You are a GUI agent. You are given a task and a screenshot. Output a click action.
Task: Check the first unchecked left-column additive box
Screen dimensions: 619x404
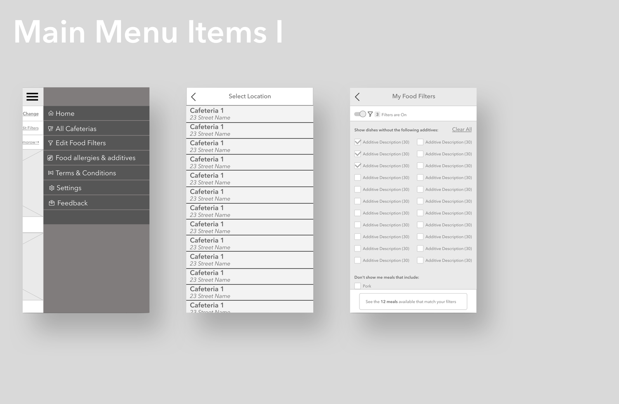point(358,178)
